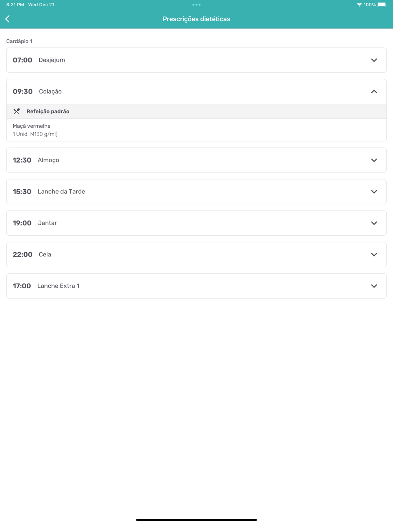Expand the Ceia chevron arrow

(x=374, y=255)
